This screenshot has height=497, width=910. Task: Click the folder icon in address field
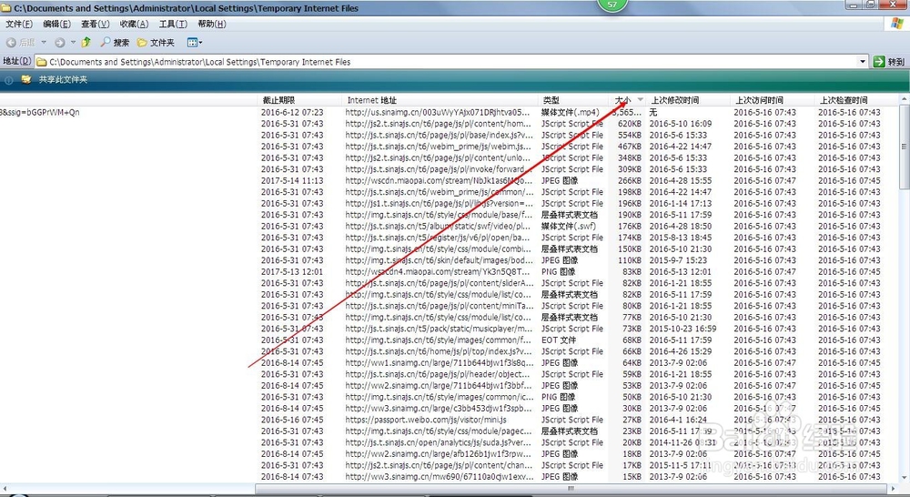point(42,62)
